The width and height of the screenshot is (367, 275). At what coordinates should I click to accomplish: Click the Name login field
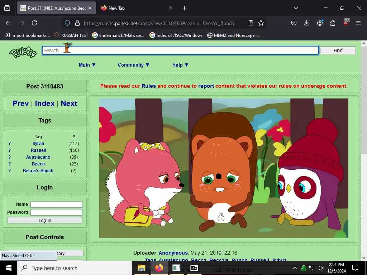56,204
